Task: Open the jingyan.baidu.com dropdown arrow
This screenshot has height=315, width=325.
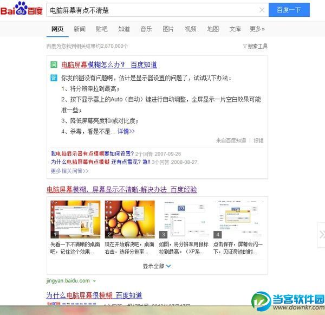Action: tap(94, 281)
